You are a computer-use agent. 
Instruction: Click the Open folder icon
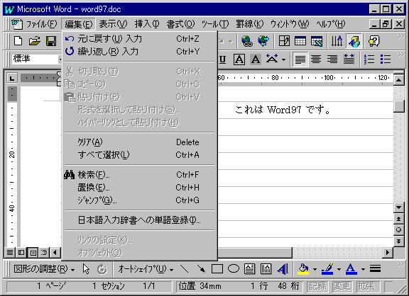[35, 41]
